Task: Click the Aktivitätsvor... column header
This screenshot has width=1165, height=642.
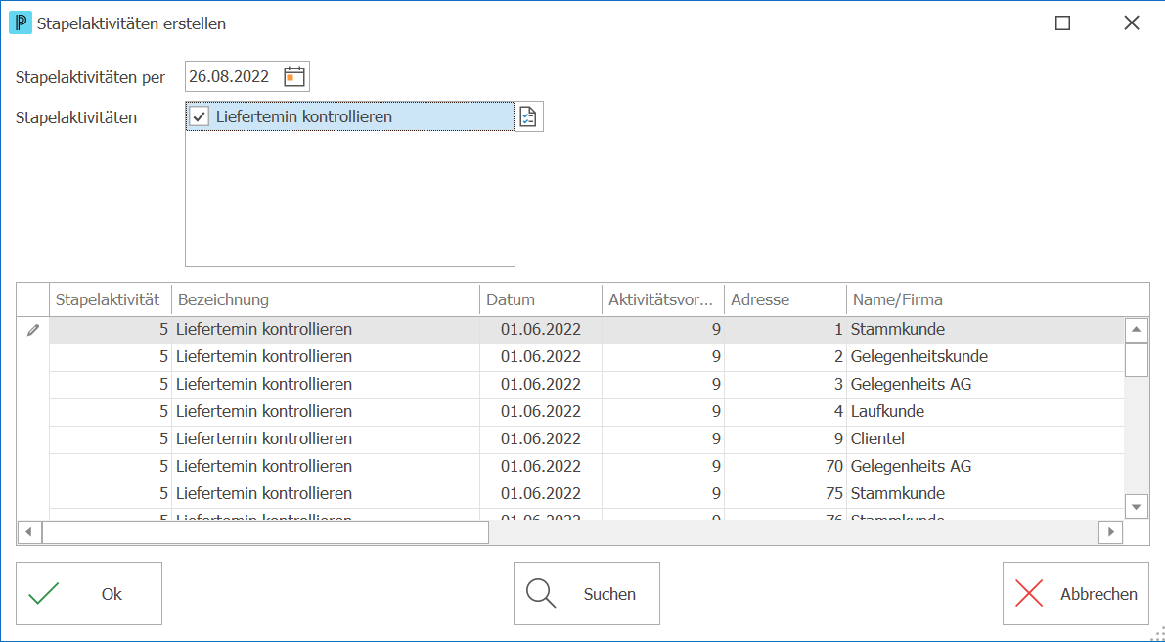Action: pyautogui.click(x=663, y=300)
